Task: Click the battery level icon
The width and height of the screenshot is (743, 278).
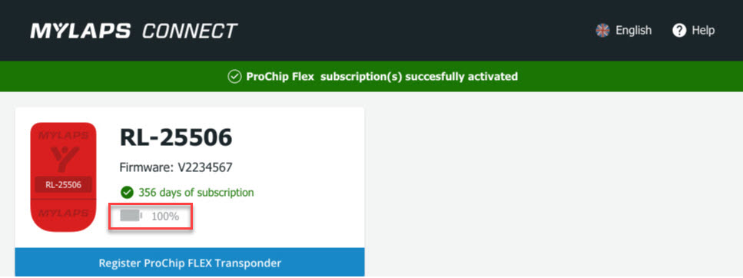Action: click(x=131, y=217)
